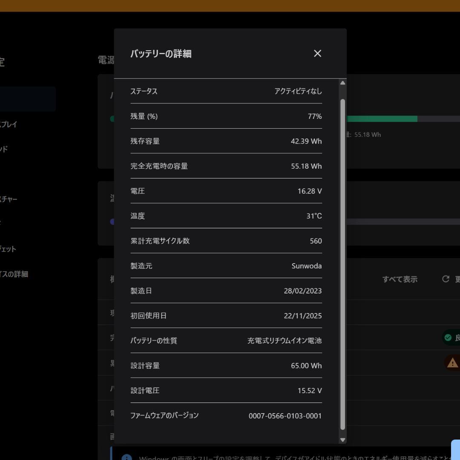Click the green battery status dot
This screenshot has height=460, width=460.
click(113, 118)
